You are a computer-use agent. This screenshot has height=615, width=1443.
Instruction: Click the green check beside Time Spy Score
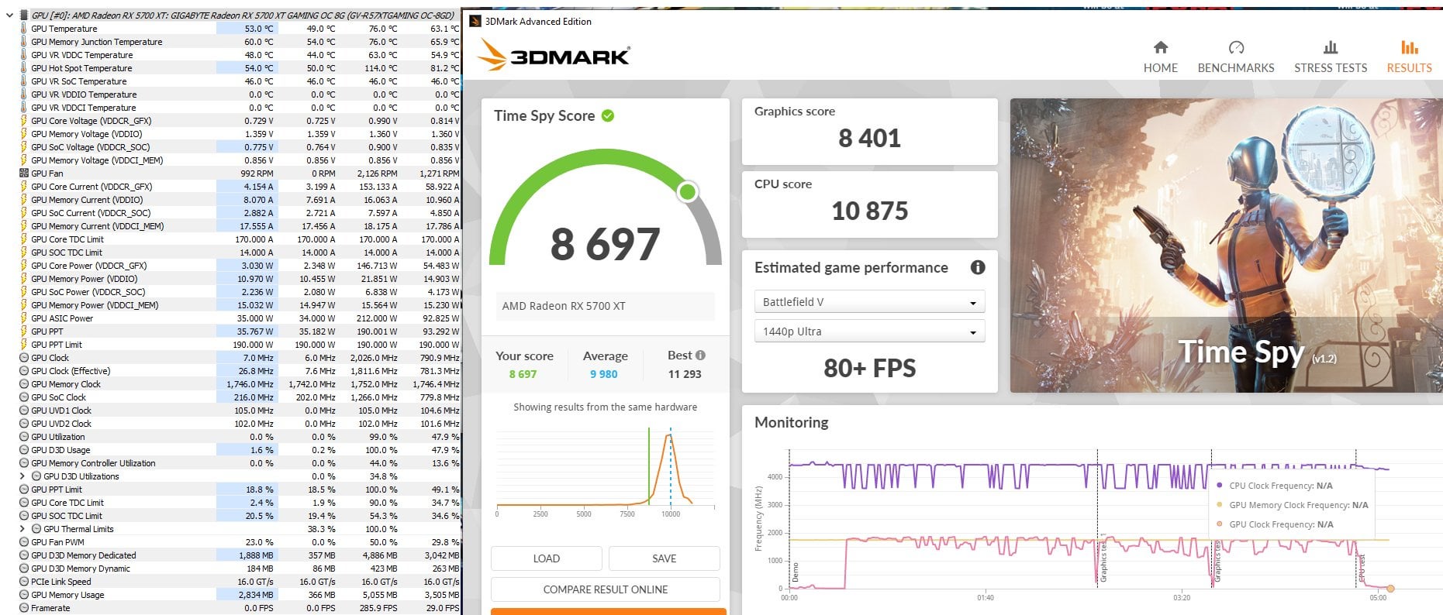[608, 115]
